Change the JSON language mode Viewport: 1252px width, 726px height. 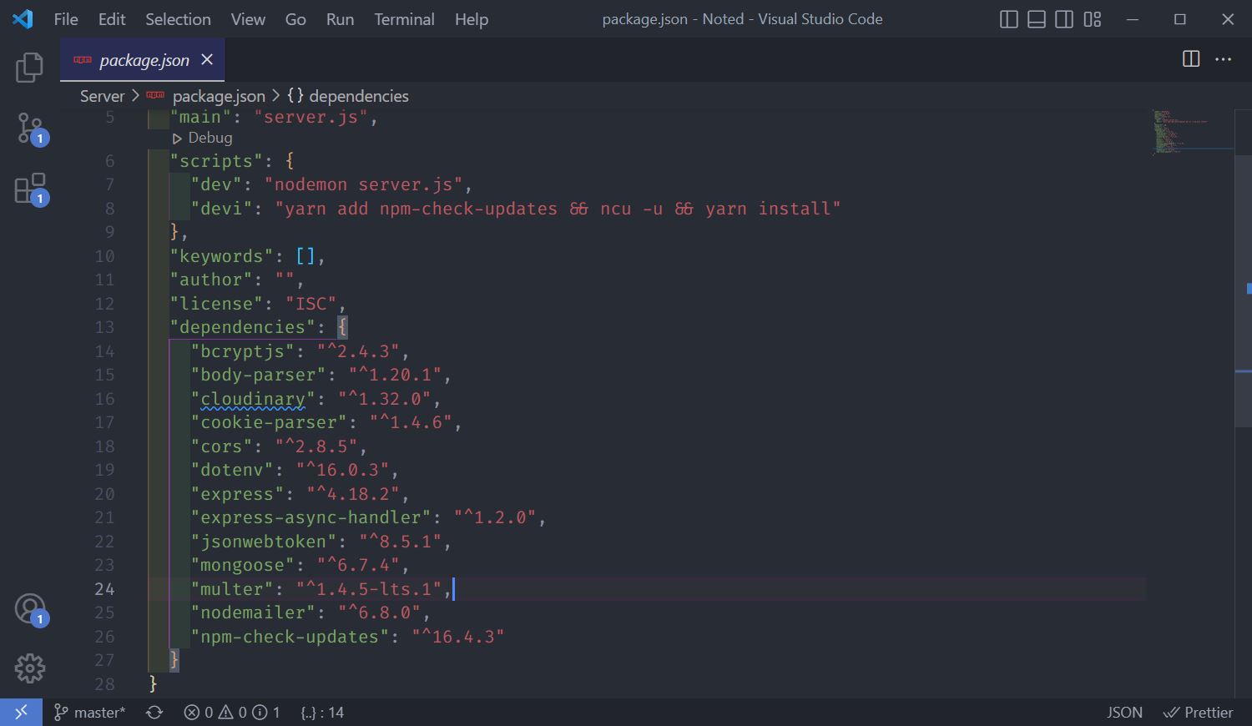[1124, 713]
